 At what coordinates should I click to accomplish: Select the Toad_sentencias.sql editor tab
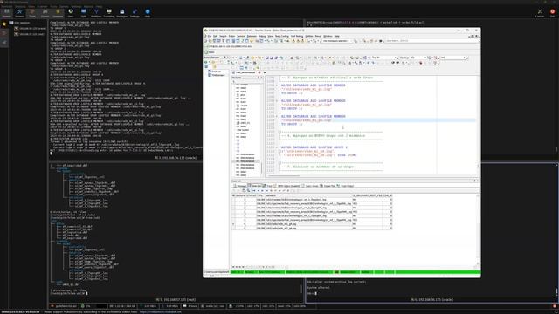[245, 72]
